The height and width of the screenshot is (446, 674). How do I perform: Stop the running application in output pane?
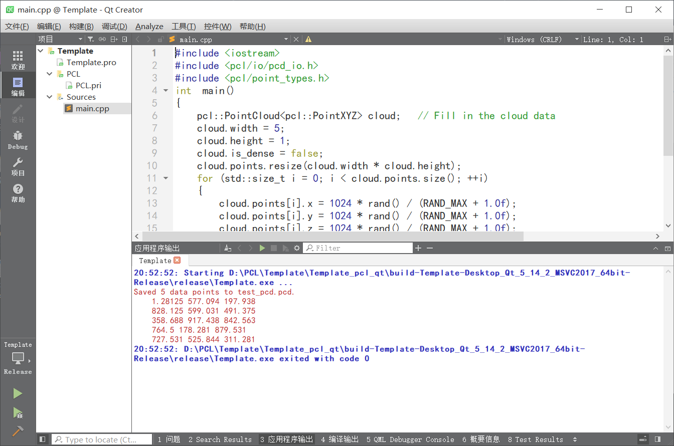coord(274,248)
